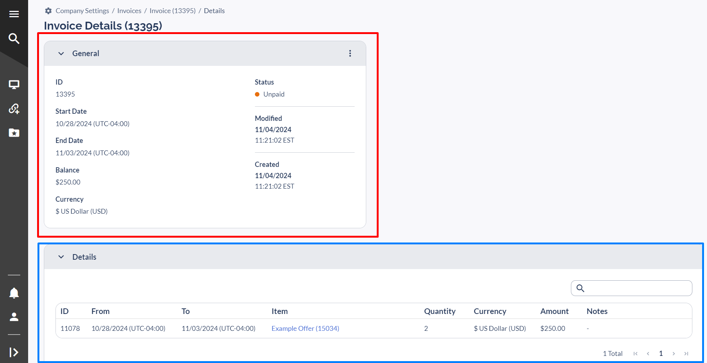
Task: Open the hamburger main menu
Action: coord(14,14)
